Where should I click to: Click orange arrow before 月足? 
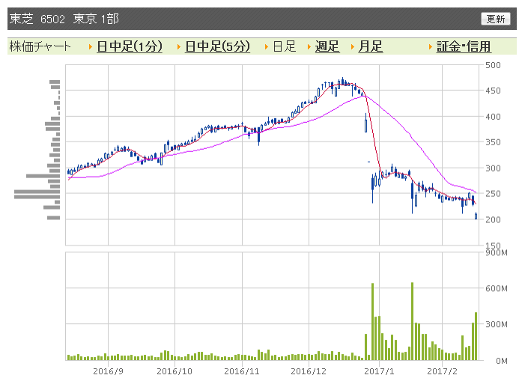coord(353,47)
